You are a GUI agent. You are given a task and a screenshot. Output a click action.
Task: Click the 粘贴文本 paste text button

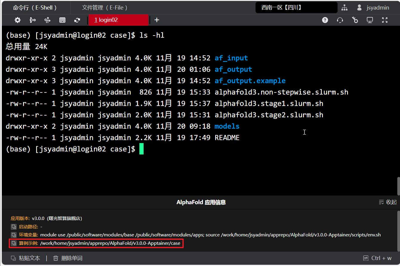(x=26, y=258)
